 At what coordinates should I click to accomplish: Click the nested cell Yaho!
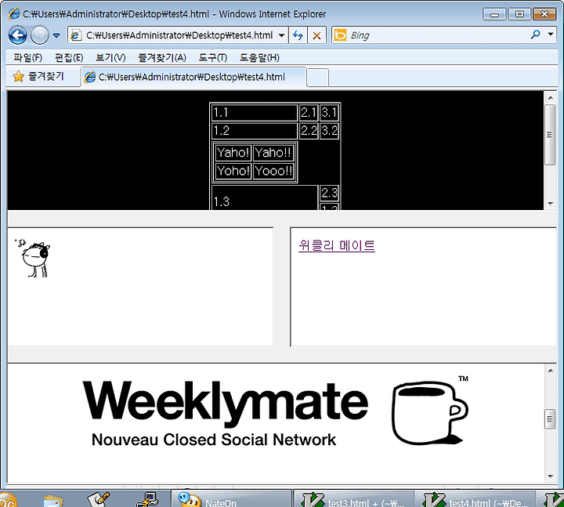coord(233,153)
